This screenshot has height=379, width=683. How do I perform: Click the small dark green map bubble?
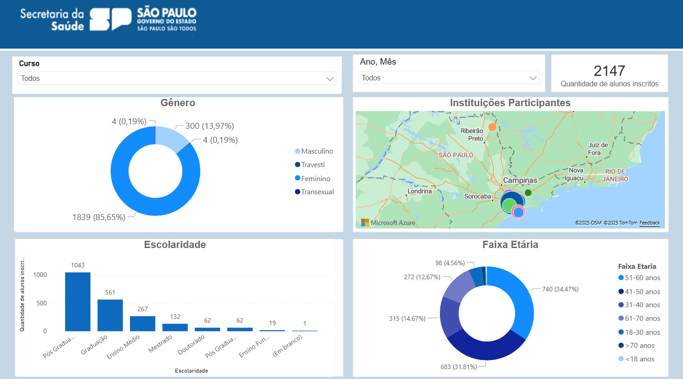tap(528, 192)
